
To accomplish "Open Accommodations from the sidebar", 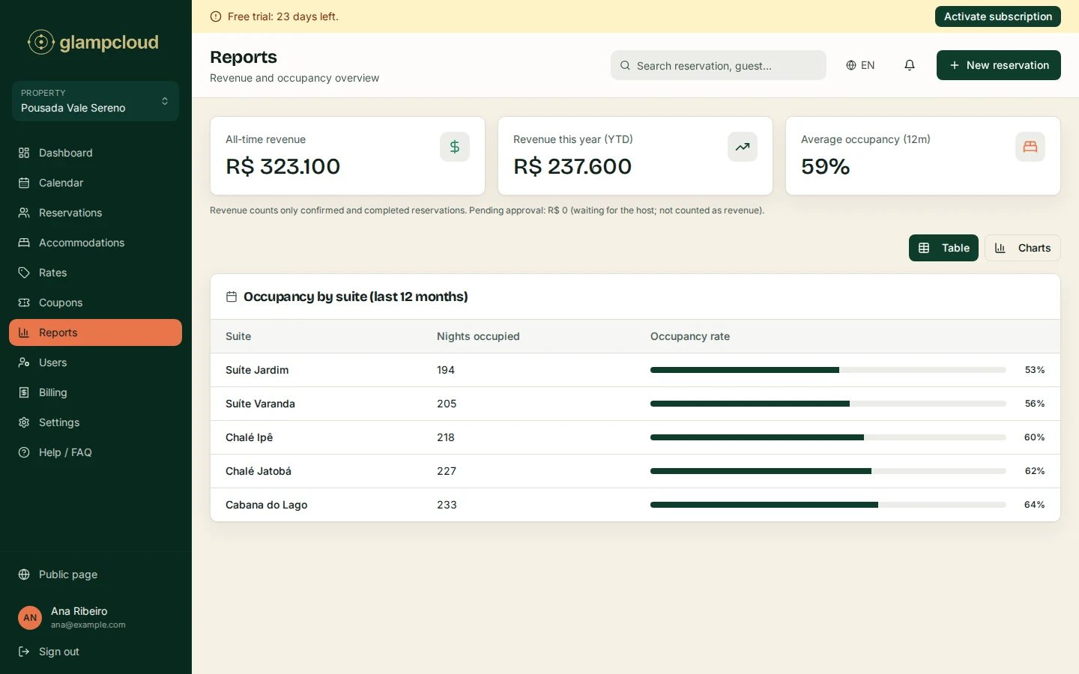I will [95, 243].
